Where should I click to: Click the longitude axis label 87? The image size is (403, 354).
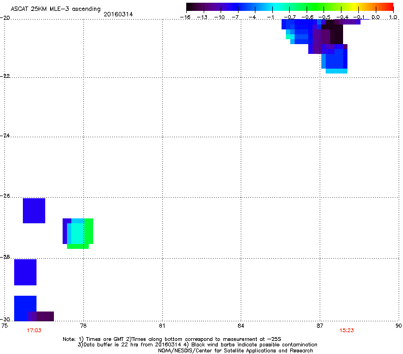pyautogui.click(x=320, y=326)
